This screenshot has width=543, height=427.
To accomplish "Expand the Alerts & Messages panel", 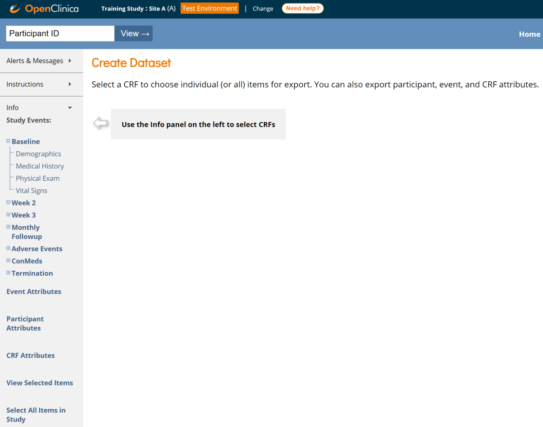I will point(70,61).
